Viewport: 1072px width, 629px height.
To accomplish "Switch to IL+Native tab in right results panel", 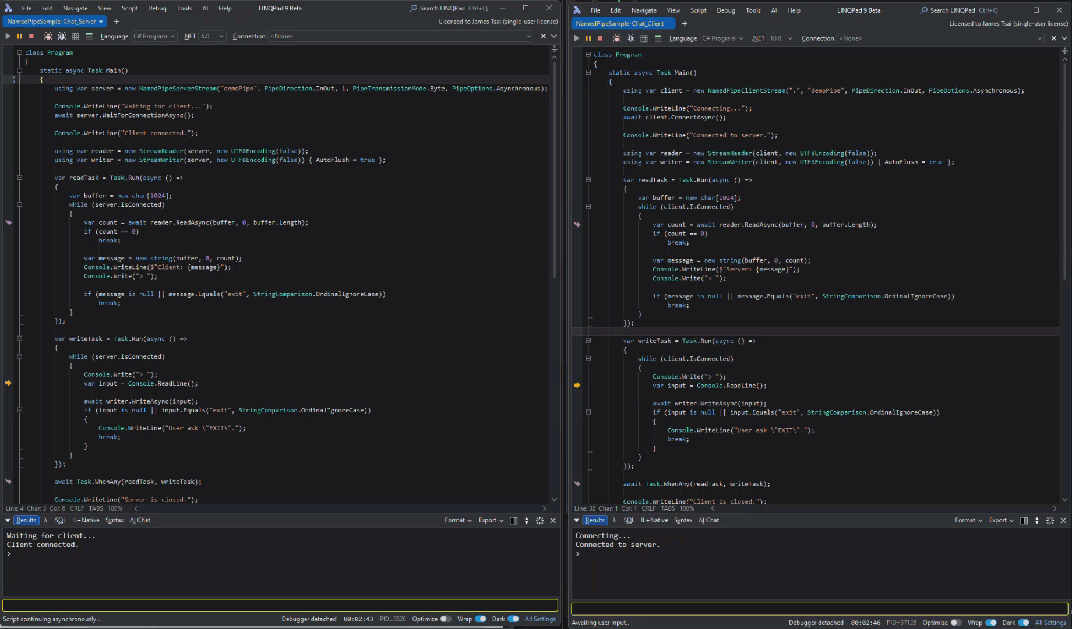I will click(654, 520).
